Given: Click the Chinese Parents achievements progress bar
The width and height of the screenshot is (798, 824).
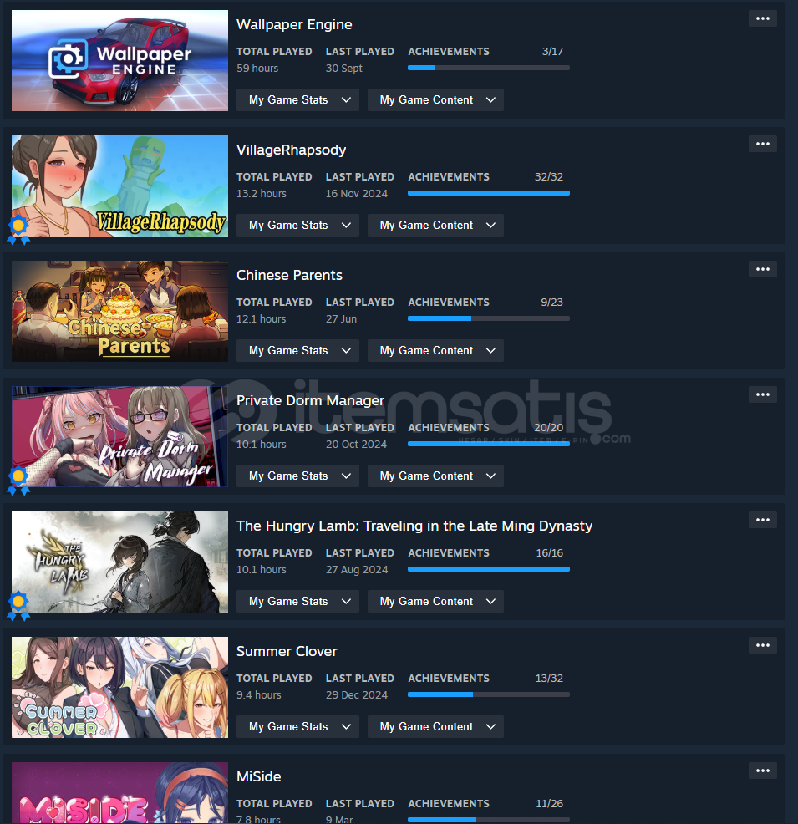Looking at the screenshot, I should [x=489, y=318].
